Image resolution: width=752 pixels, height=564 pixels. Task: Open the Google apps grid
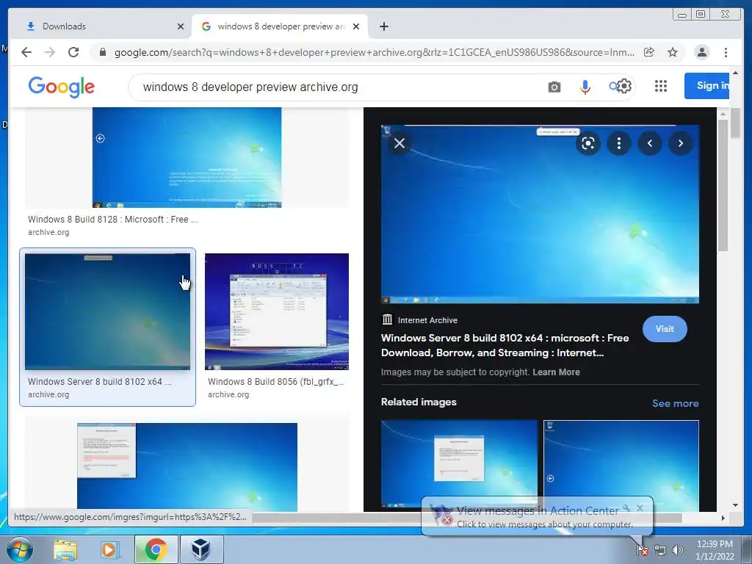coord(661,86)
